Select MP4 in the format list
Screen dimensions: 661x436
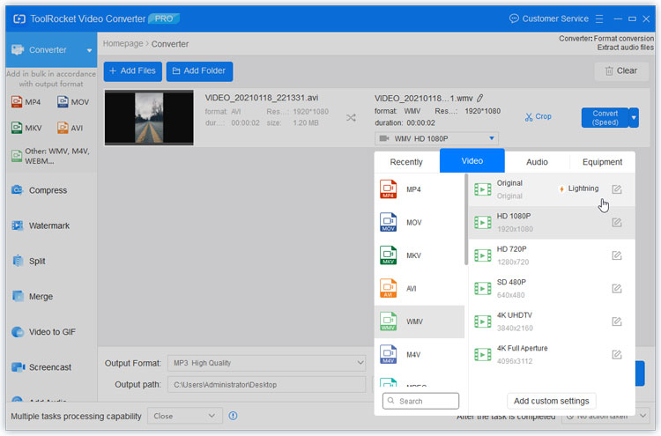(419, 189)
